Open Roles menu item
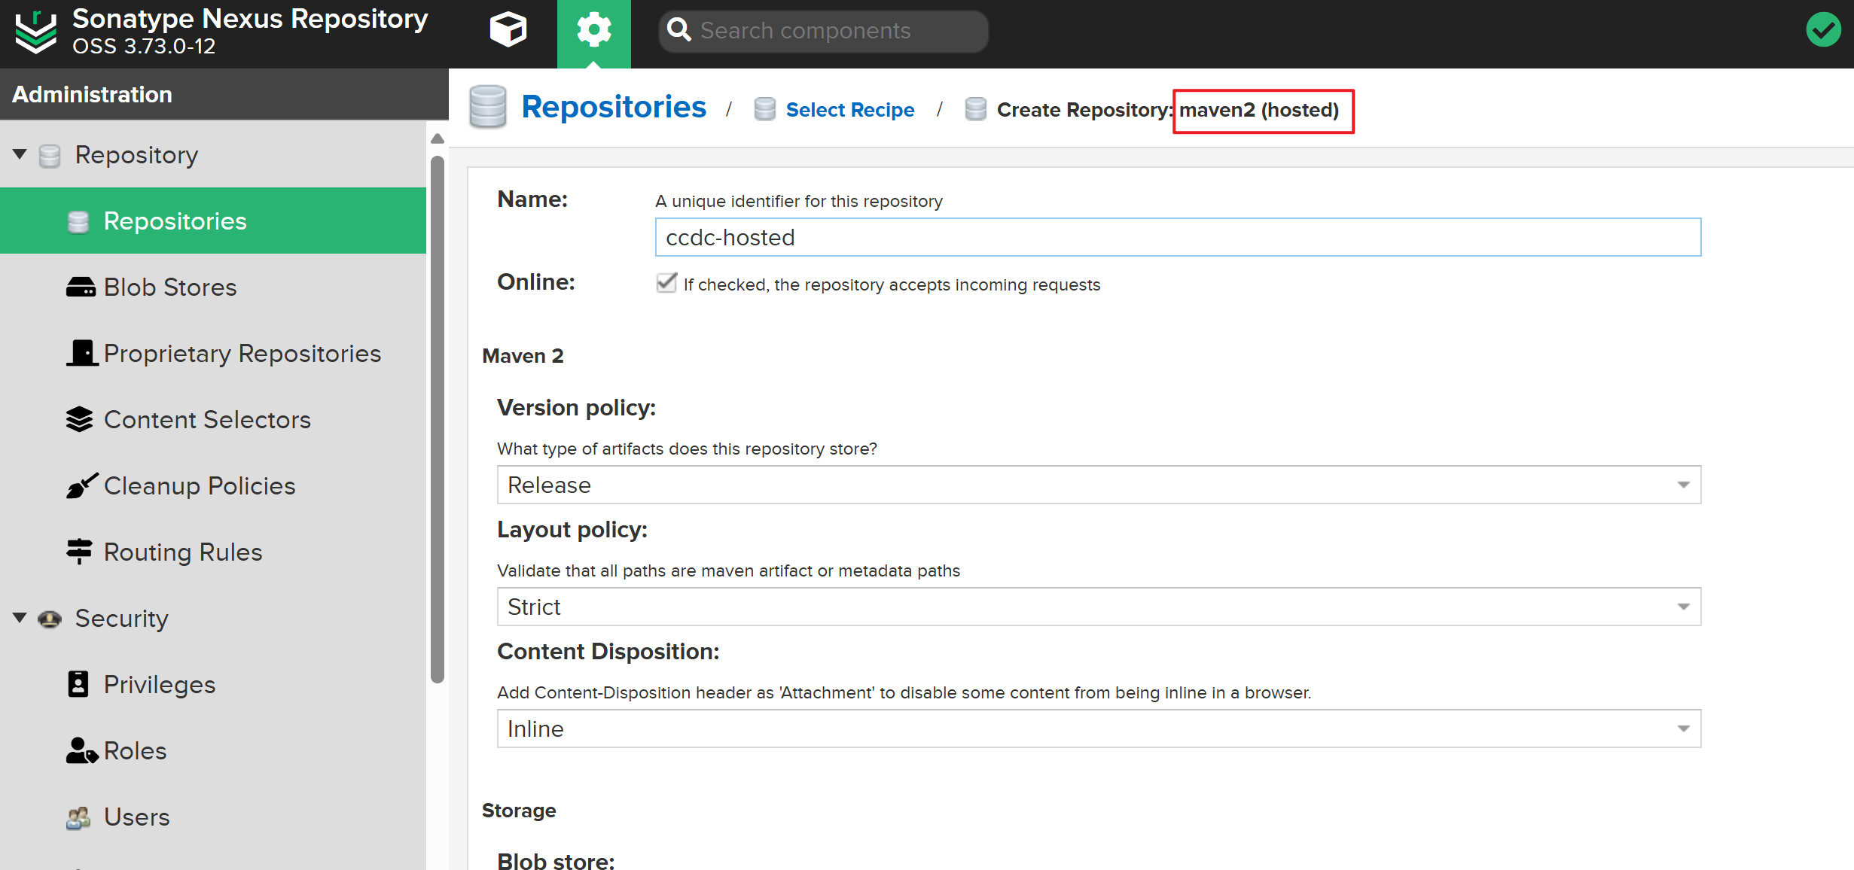 pos(213,750)
